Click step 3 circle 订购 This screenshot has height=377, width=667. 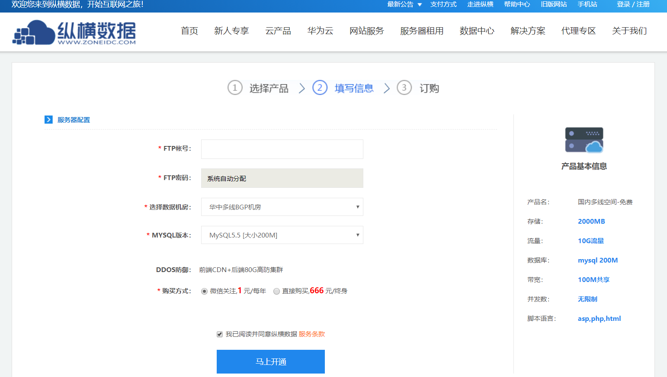[x=404, y=88]
